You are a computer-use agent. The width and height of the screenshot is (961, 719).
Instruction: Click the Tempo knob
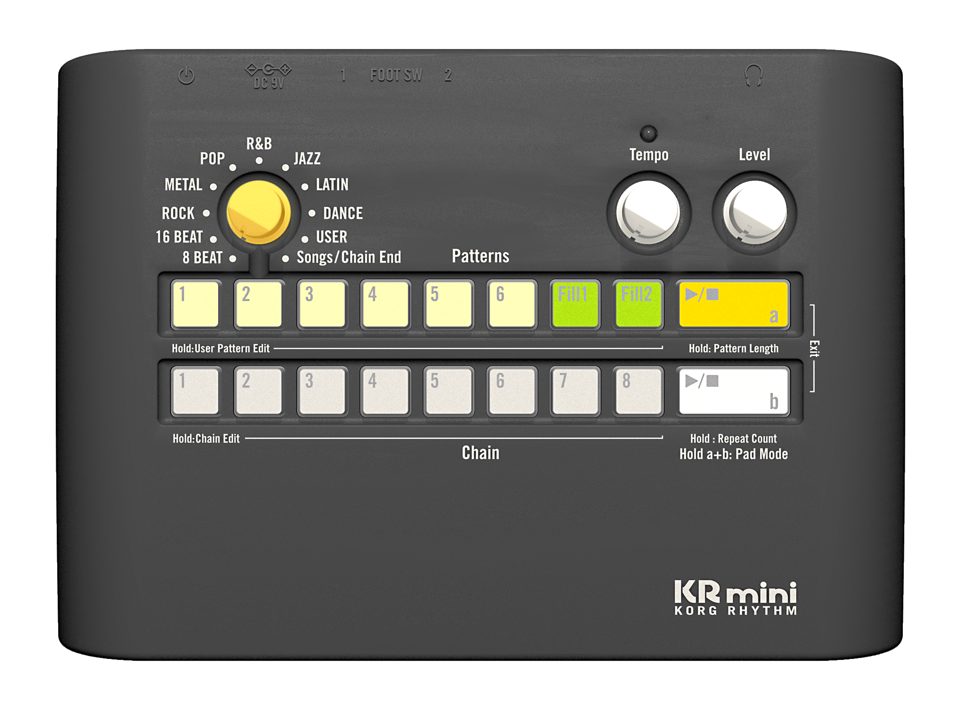point(648,213)
